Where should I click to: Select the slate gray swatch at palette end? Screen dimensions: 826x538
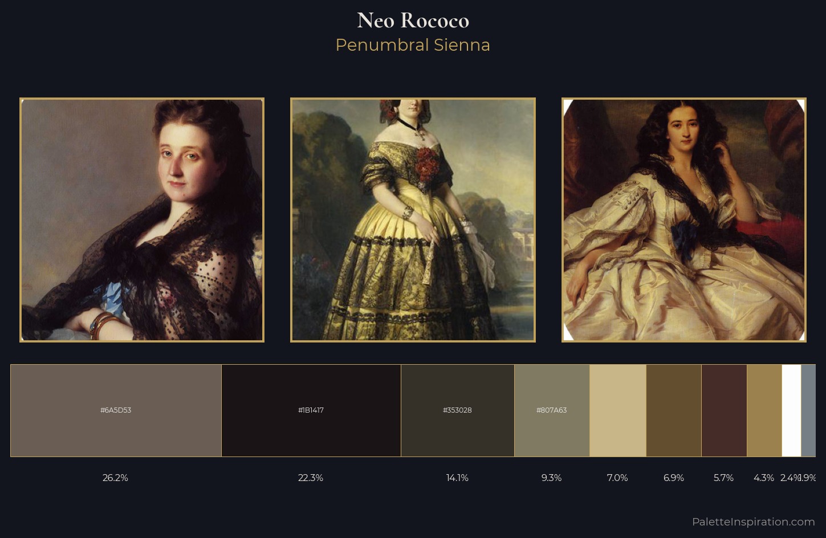pyautogui.click(x=808, y=410)
